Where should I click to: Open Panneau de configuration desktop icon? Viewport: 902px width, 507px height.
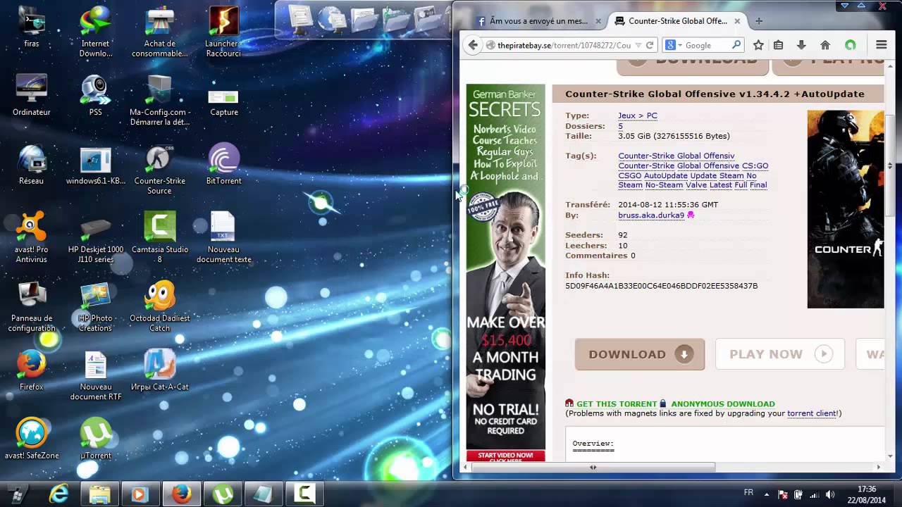pos(31,306)
